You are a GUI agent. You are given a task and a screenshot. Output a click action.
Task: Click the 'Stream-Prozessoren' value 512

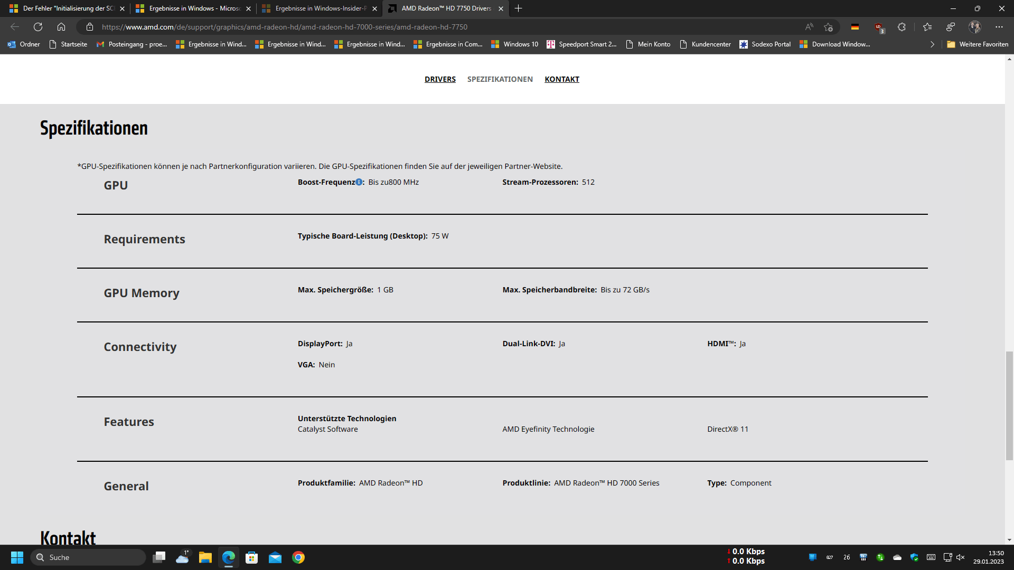click(x=588, y=182)
